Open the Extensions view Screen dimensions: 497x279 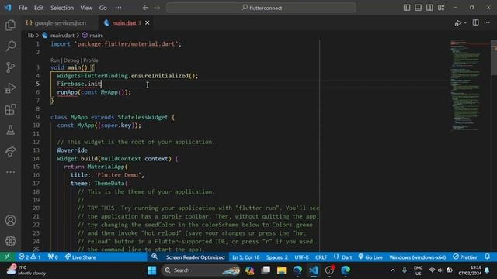10,109
